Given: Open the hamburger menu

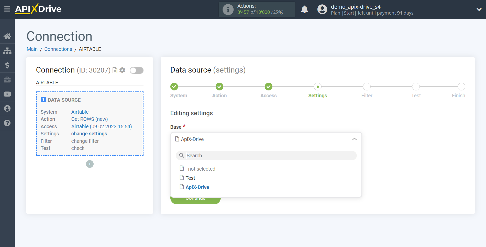Looking at the screenshot, I should point(7,9).
